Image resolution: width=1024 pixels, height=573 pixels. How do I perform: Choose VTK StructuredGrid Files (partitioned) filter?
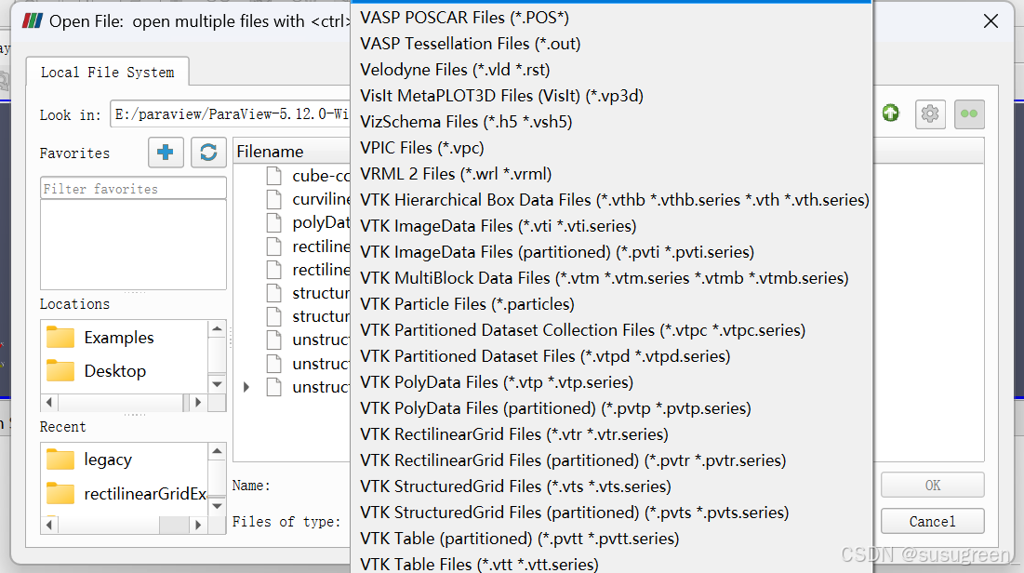click(611, 513)
